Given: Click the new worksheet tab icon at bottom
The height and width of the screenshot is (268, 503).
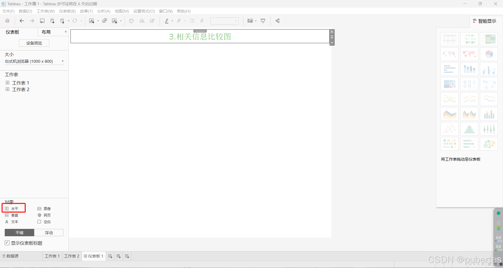Looking at the screenshot, I should pos(110,256).
